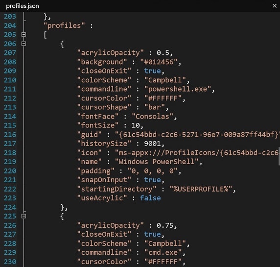Collapse the fold marker on line 225
The height and width of the screenshot is (267, 280).
pyautogui.click(x=24, y=216)
